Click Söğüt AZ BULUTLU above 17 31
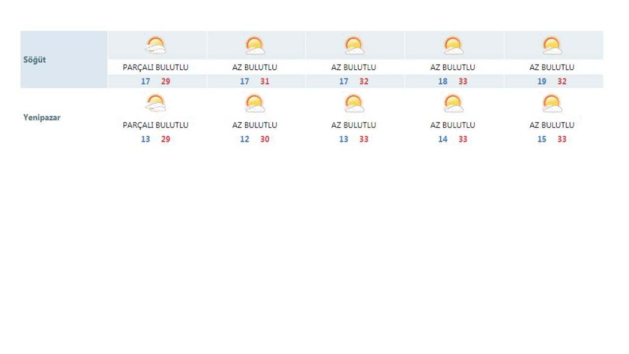629x354 pixels. click(x=255, y=67)
